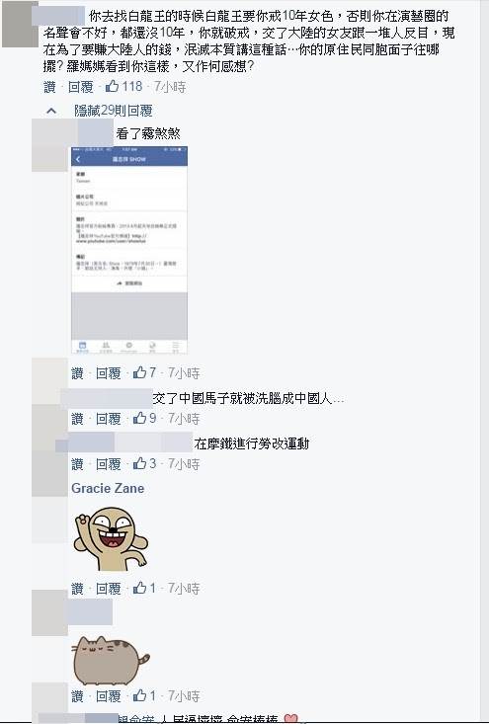Screen dimensions: 489x724
Task: Click the thumbs-up icon showing 118 likes
Action: (113, 86)
